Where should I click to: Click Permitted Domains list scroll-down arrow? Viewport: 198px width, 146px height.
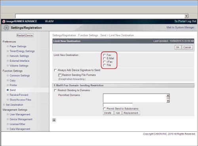point(168,101)
